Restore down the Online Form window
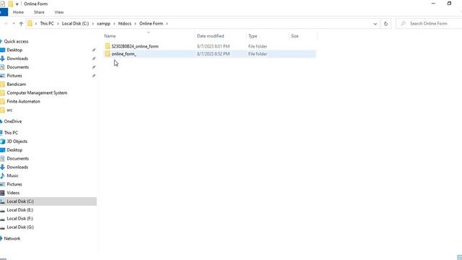 449,4
